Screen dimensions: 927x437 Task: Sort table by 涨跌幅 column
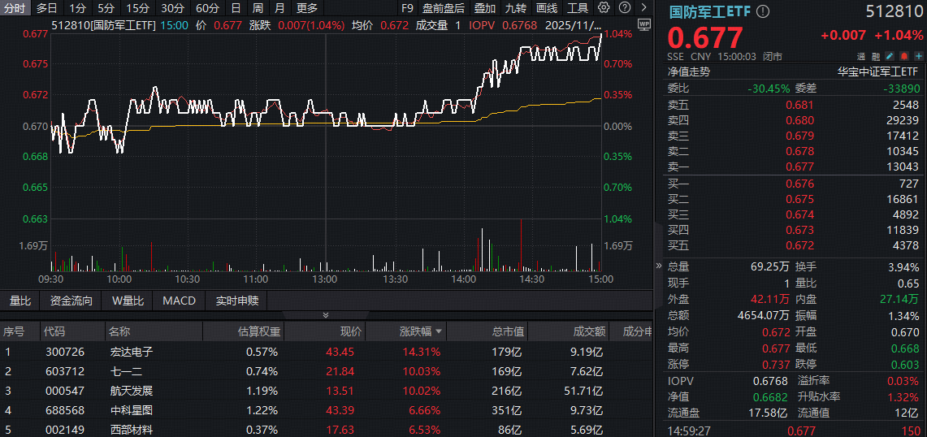421,331
